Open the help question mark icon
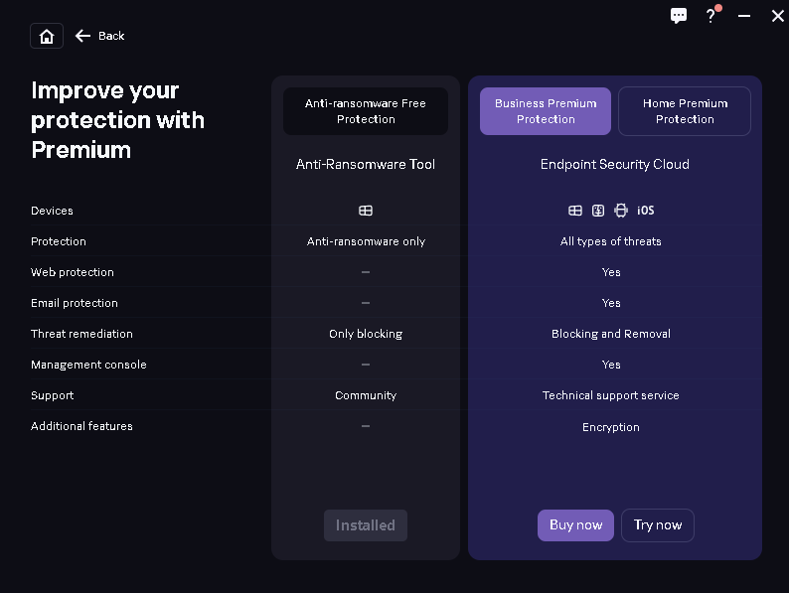The image size is (789, 593). click(x=710, y=16)
